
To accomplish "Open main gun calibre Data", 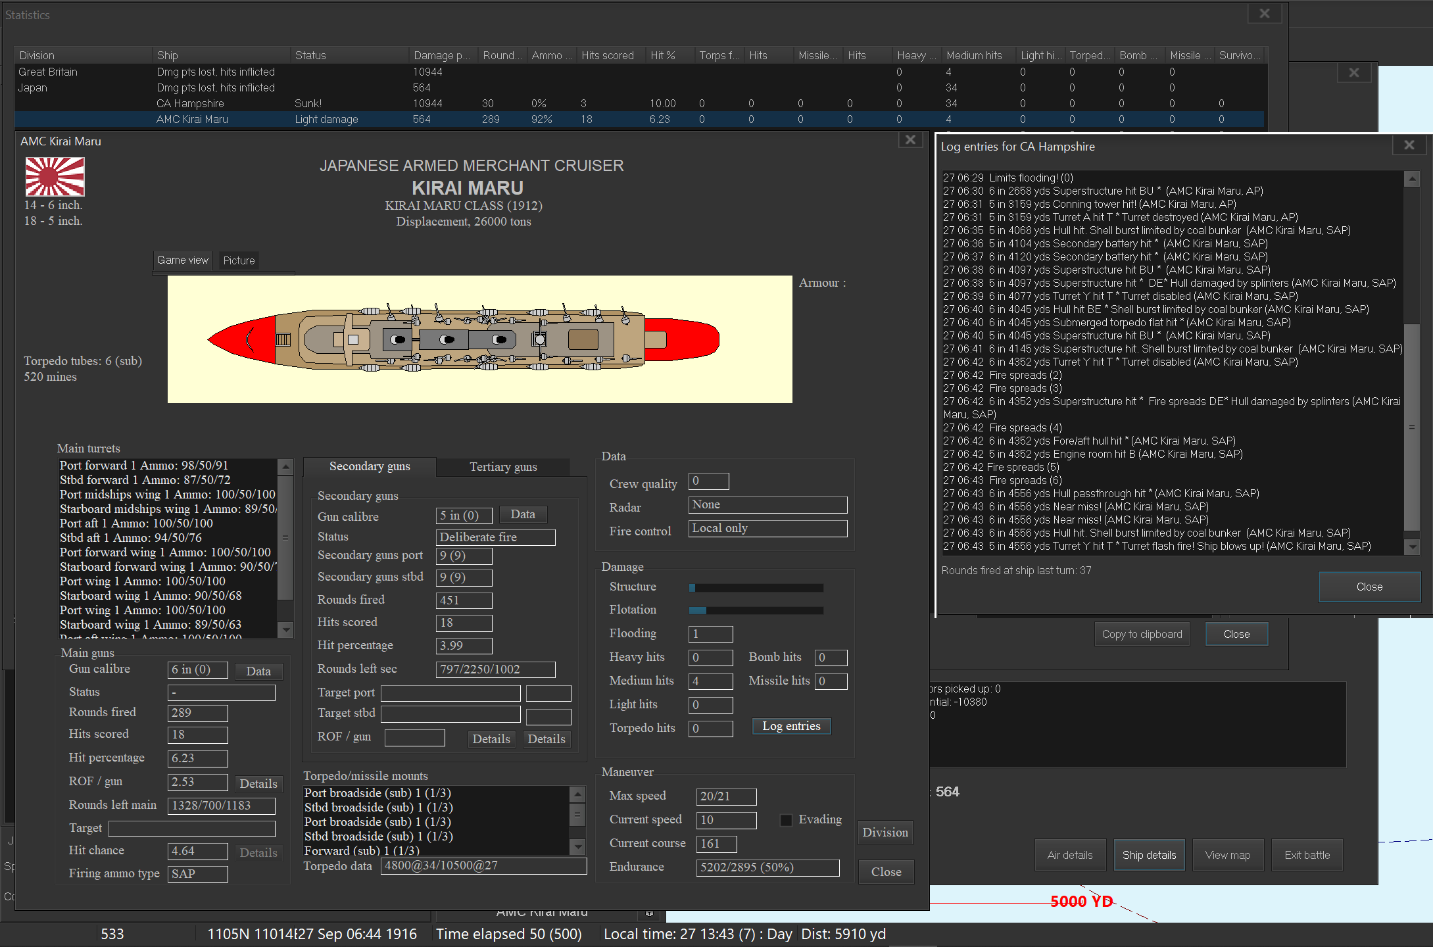I will pos(258,671).
